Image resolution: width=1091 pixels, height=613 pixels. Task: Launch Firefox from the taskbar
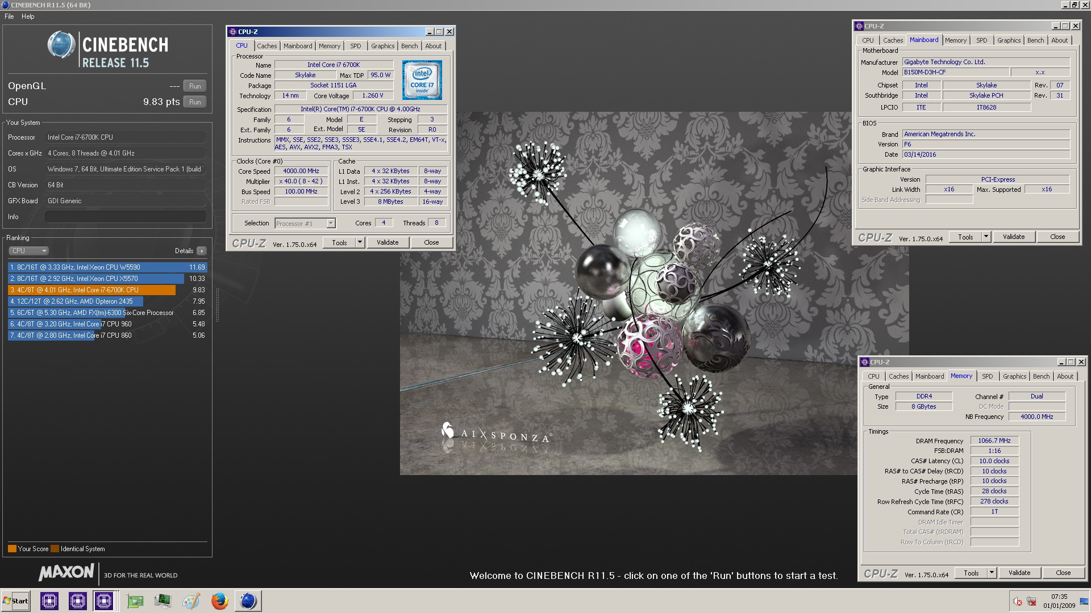219,601
